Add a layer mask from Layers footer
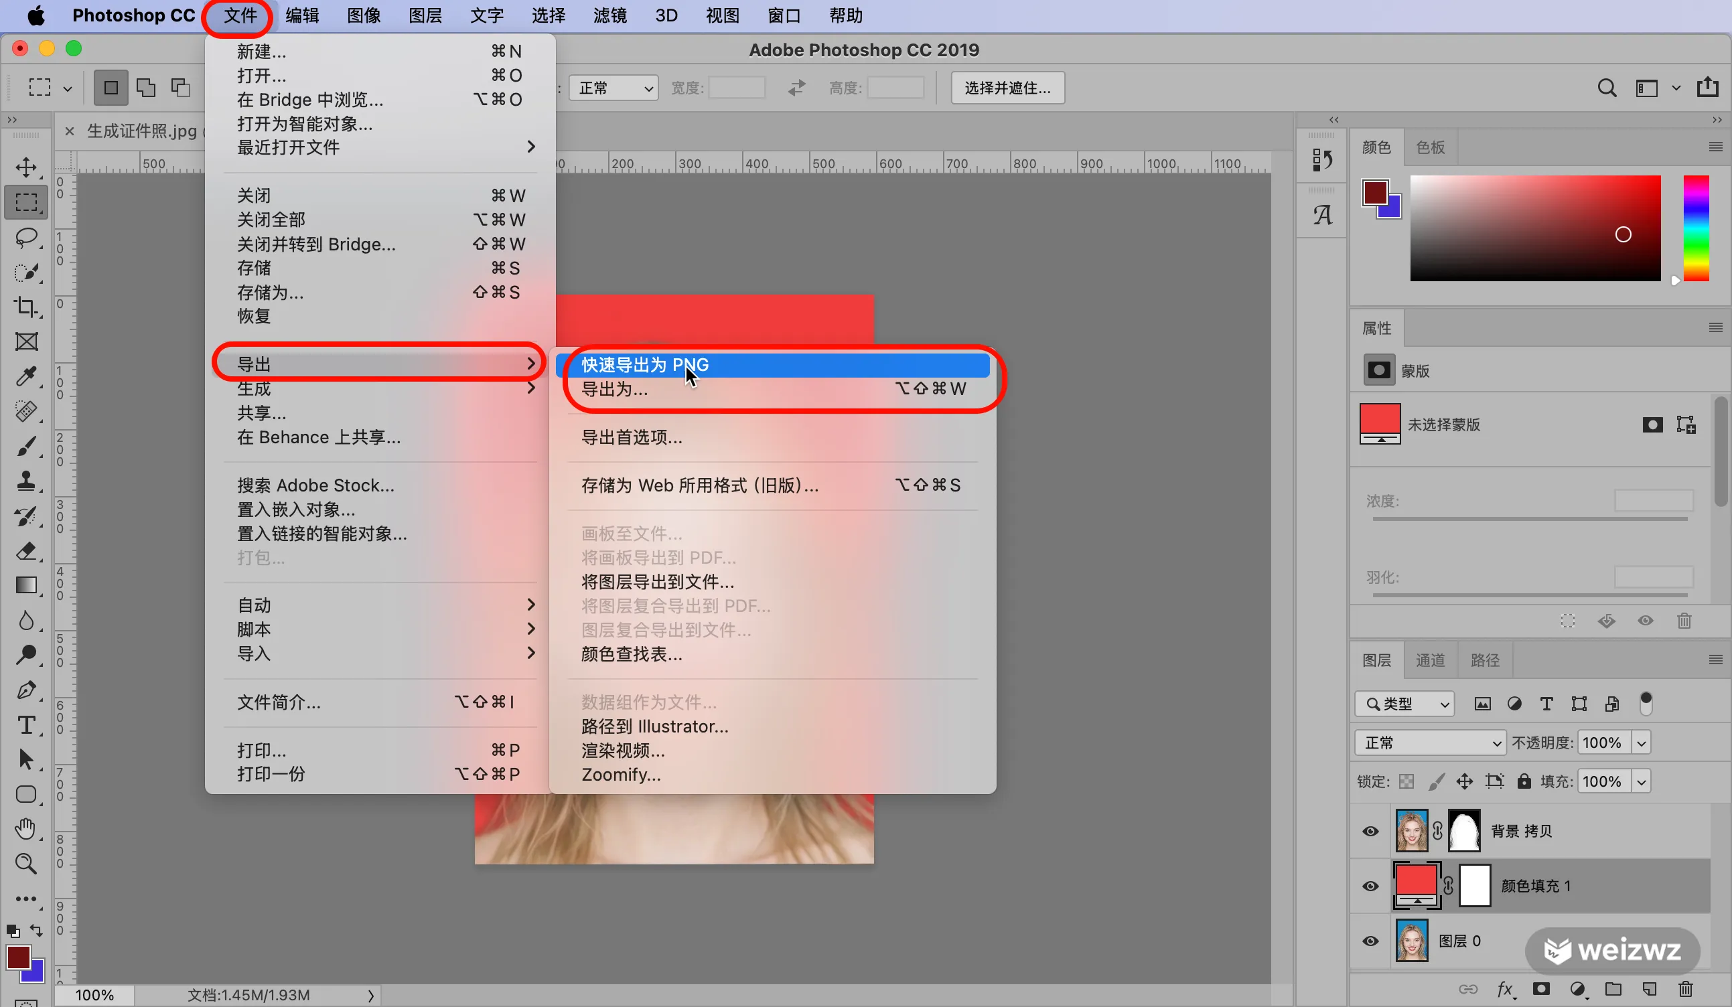 tap(1541, 988)
